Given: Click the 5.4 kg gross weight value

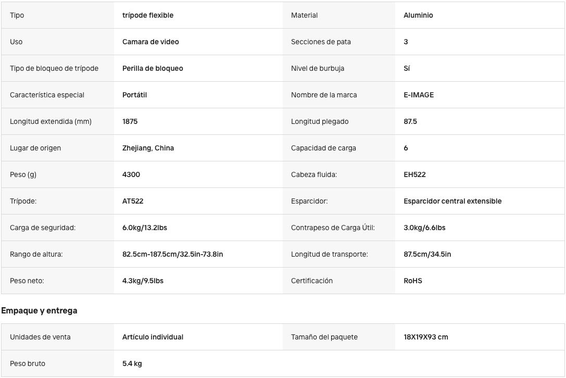Looking at the screenshot, I should tap(132, 363).
